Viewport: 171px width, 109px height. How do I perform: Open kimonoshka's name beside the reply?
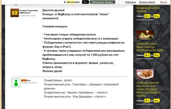[26, 80]
